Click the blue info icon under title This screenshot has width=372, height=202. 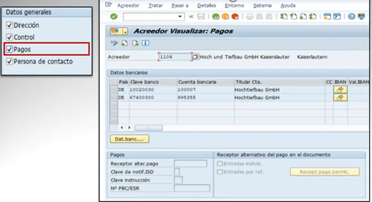coord(146,43)
